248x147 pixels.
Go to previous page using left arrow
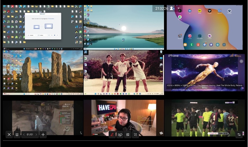pos(24,135)
